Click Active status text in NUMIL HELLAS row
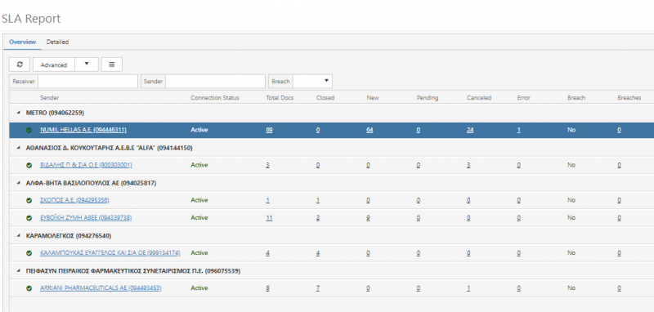Screen dimensions: 654x312 [199, 130]
